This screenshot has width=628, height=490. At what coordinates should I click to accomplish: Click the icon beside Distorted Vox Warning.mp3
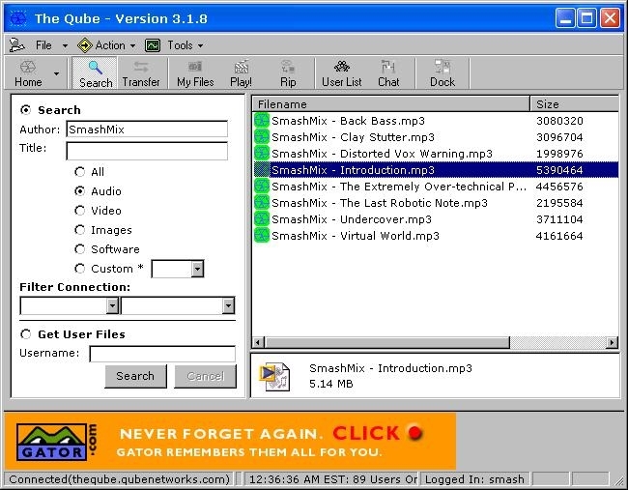click(262, 154)
